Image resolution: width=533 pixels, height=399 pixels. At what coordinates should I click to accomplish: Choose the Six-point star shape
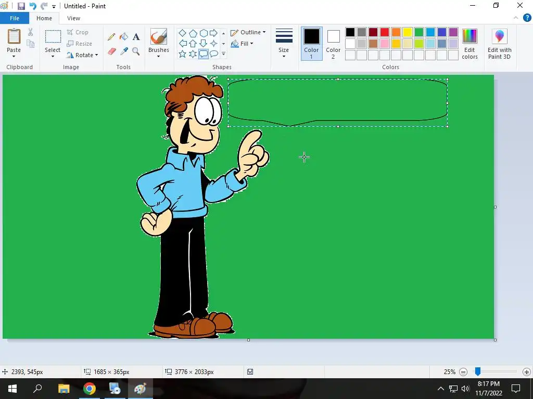pyautogui.click(x=193, y=54)
